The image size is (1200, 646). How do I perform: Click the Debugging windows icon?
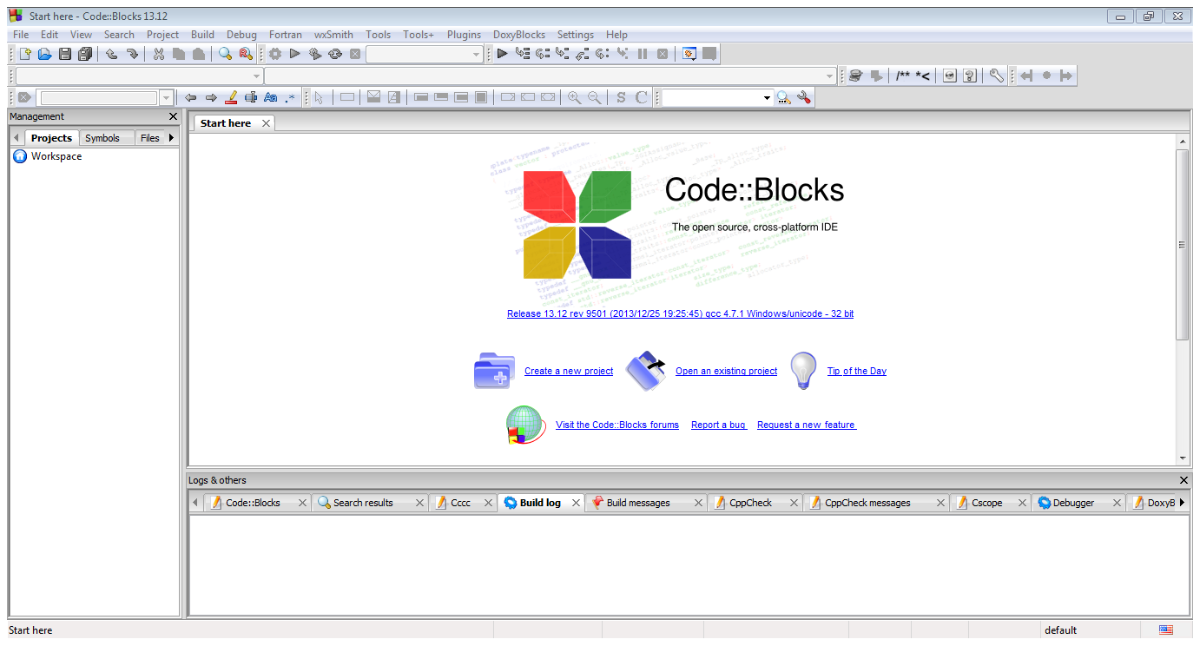(x=689, y=54)
